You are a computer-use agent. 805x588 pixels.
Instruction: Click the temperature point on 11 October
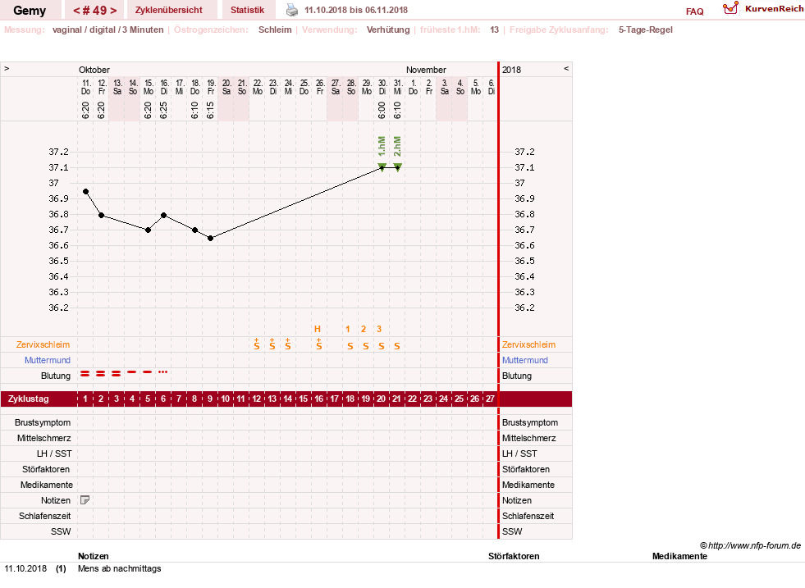point(85,191)
